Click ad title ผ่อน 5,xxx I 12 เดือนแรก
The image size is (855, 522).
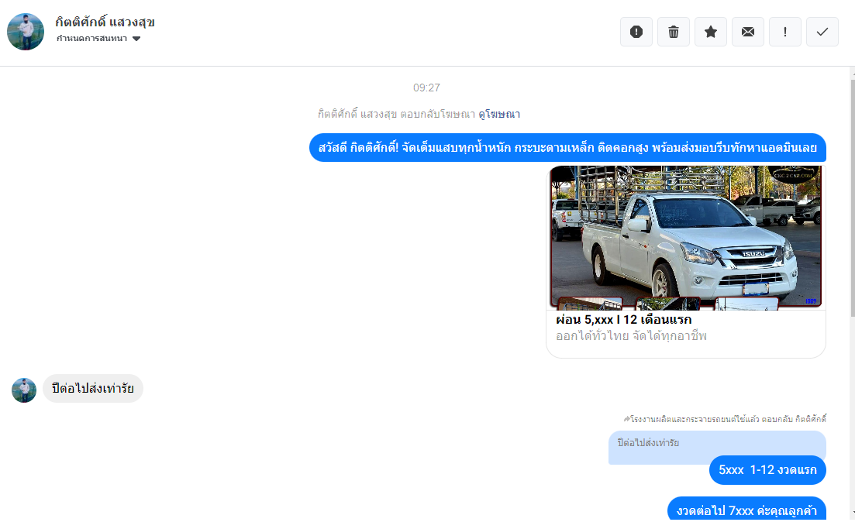point(623,320)
